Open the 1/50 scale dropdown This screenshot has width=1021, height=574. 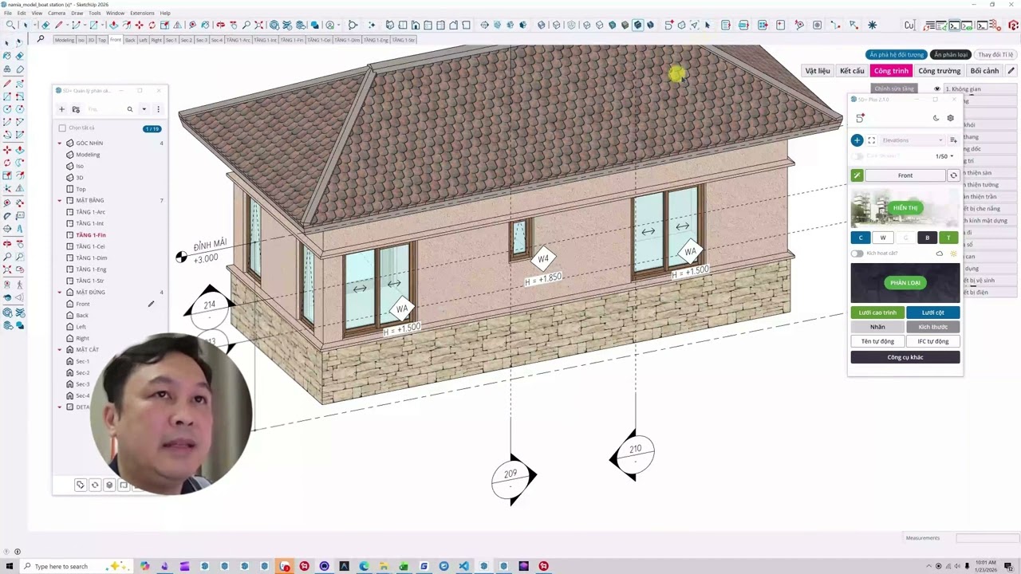pyautogui.click(x=944, y=156)
